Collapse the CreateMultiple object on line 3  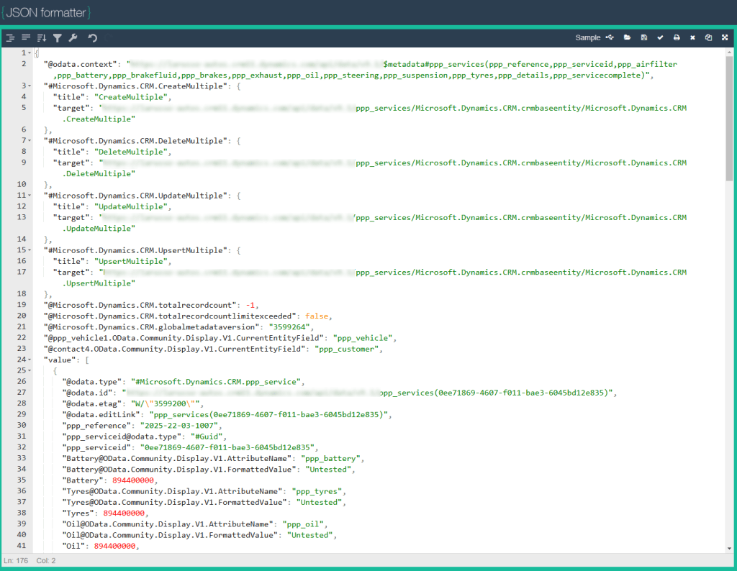[29, 86]
